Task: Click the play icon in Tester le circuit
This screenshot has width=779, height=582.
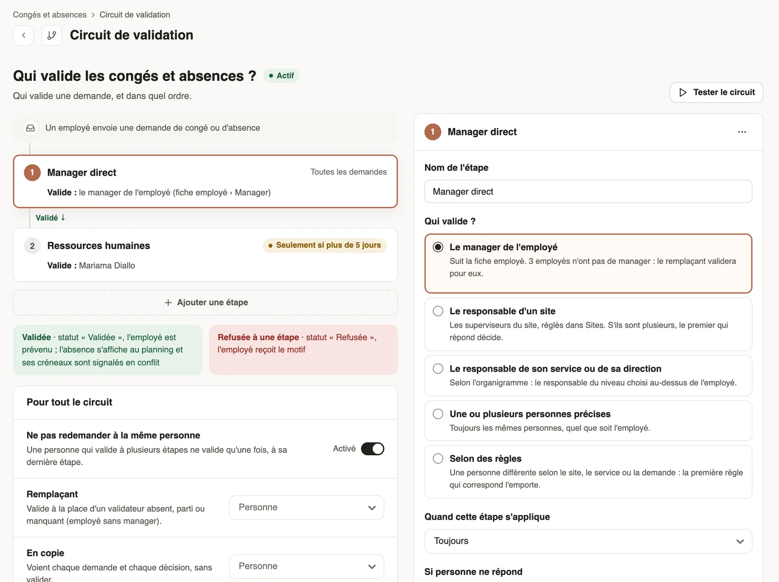Action: pos(683,92)
